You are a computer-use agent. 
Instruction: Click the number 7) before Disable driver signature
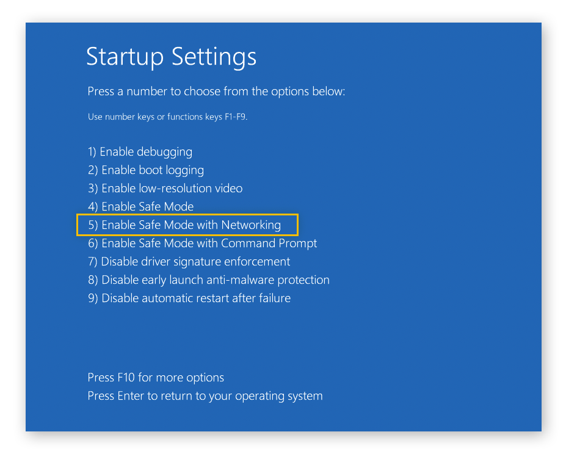(x=92, y=262)
